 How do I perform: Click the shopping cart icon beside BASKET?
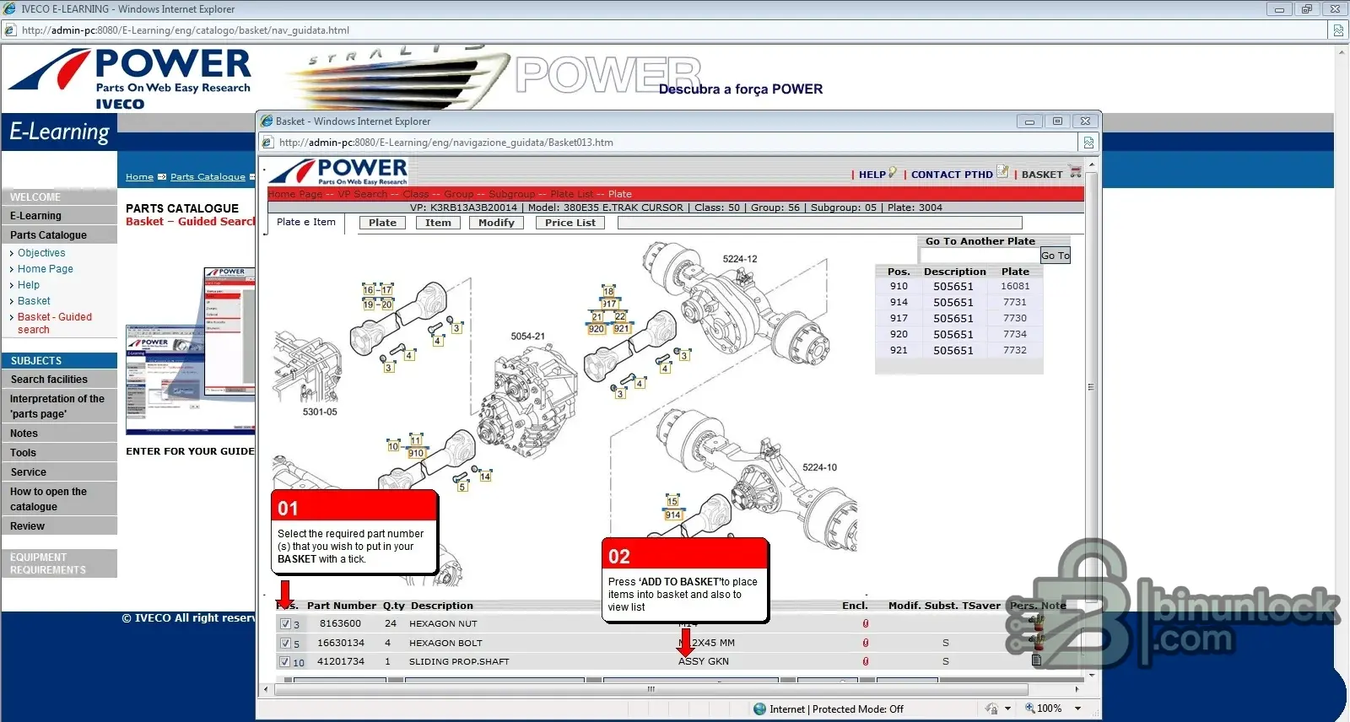[1075, 171]
